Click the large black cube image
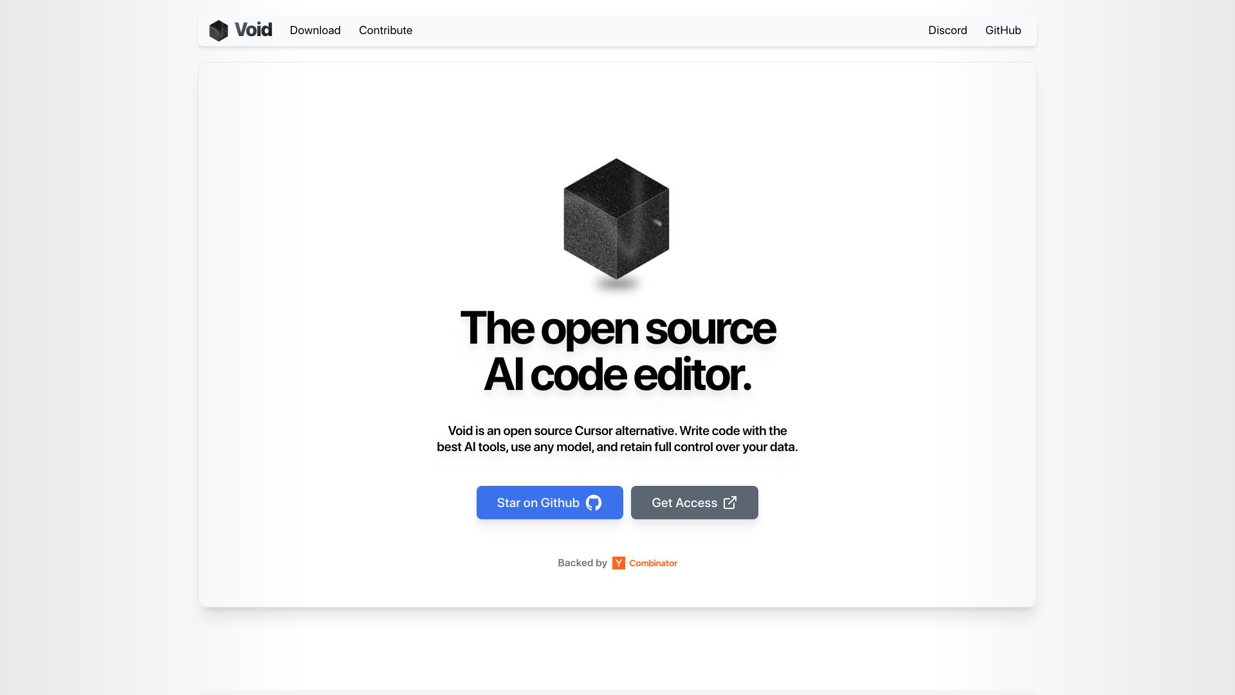1235x695 pixels. point(616,219)
